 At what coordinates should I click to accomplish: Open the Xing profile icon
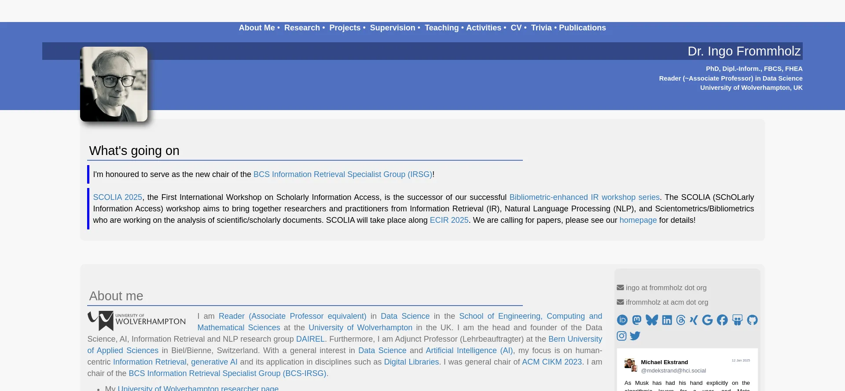pos(694,320)
